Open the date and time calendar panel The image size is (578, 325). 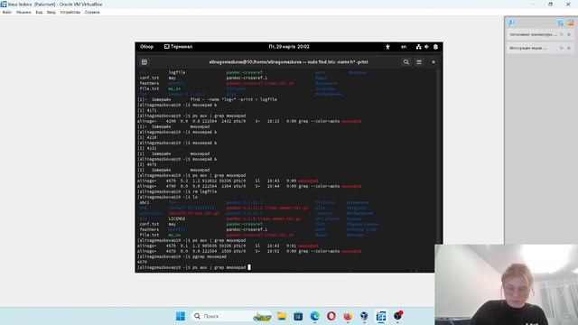click(x=289, y=47)
